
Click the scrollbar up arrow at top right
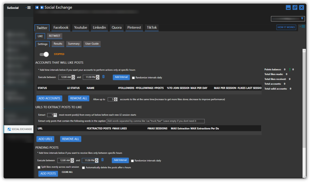[x=304, y=51]
